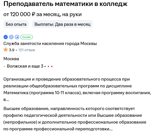This screenshot has height=138, width=152.
Task: Select the Выплаты: Два раза в месяц tag
Action: coord(63,24)
